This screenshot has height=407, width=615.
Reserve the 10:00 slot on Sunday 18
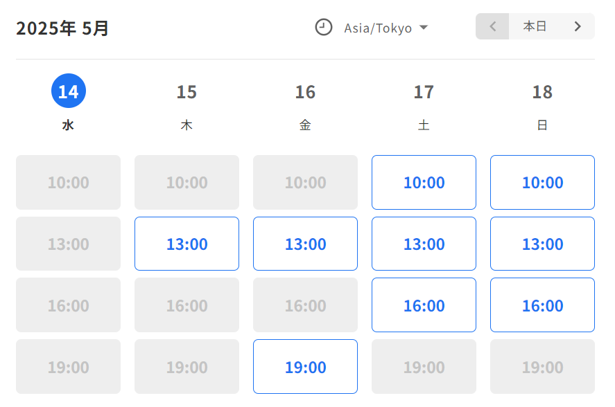(x=542, y=182)
